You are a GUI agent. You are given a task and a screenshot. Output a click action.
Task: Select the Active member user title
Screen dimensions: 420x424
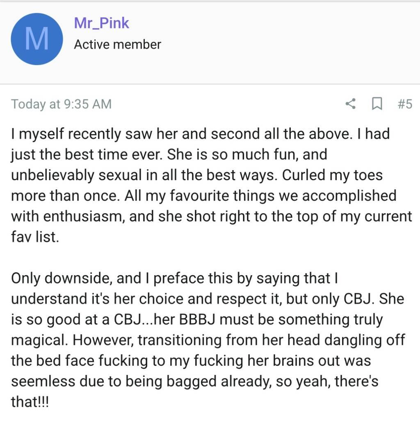click(x=117, y=45)
